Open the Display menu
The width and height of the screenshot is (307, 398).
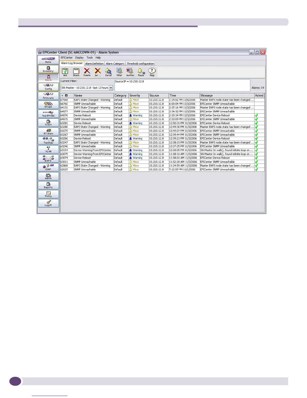point(79,58)
